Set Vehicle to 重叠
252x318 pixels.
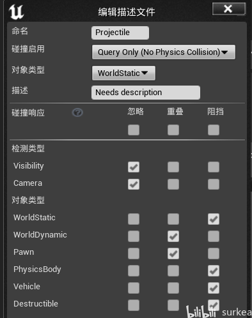173,288
